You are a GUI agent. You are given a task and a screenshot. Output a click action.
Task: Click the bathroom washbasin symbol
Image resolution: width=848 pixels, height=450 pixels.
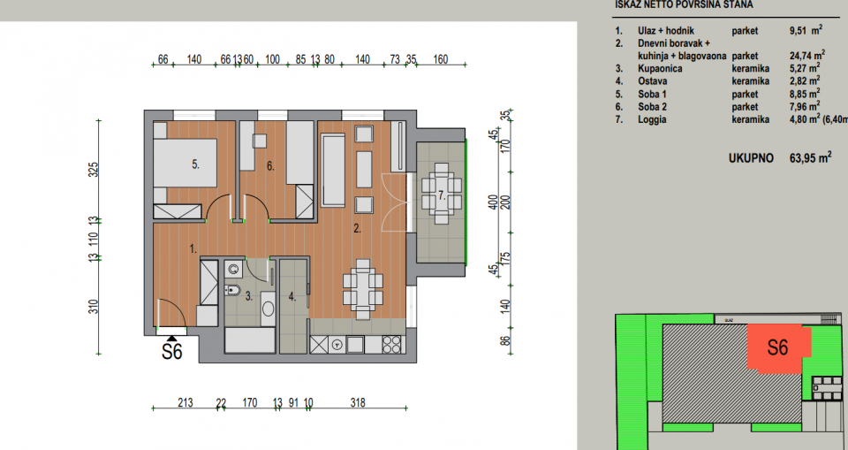269,309
